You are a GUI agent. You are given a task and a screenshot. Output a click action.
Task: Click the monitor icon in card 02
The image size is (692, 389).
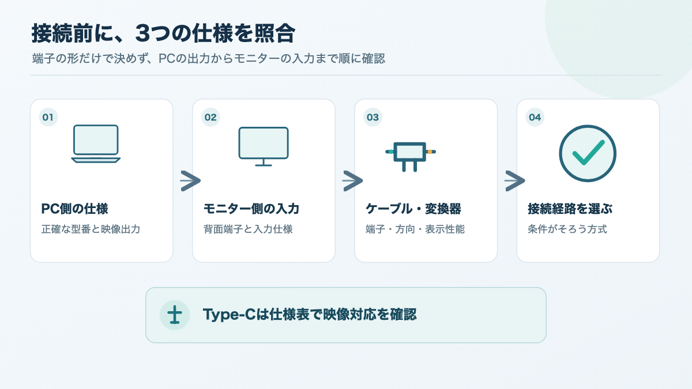[264, 146]
